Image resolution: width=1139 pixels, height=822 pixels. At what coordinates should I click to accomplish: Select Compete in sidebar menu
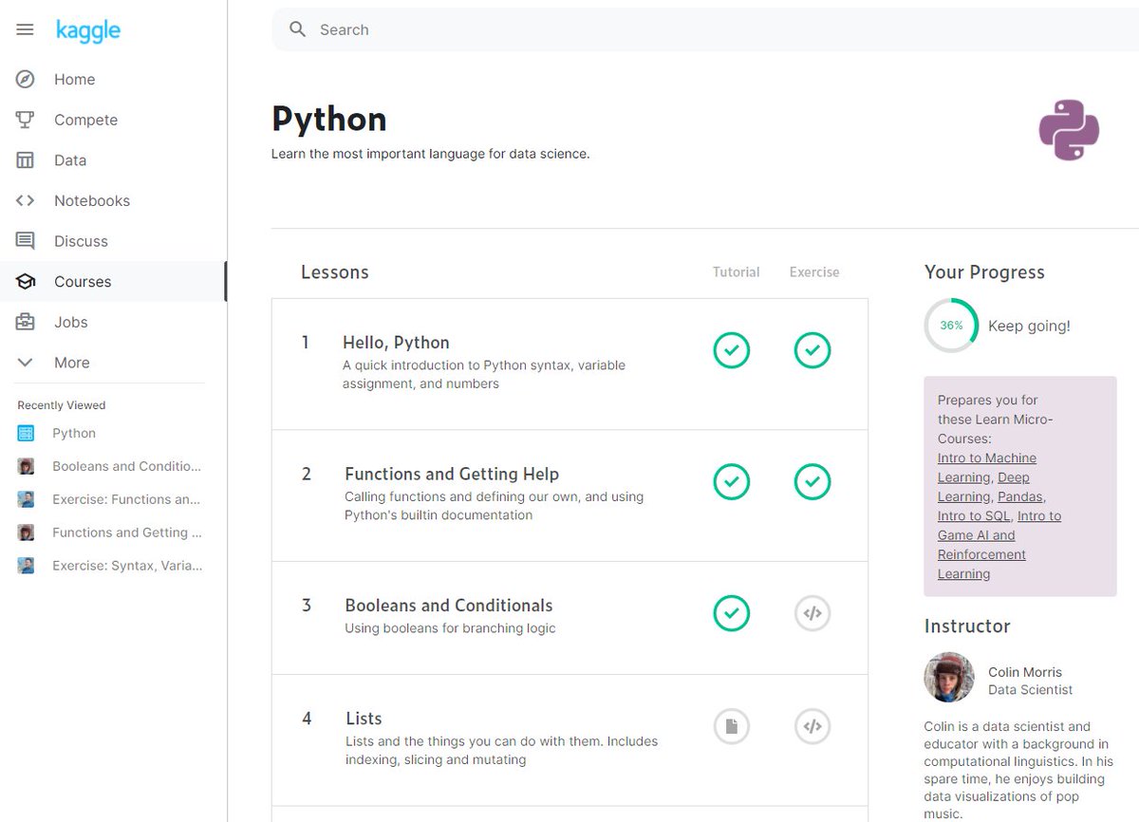[x=85, y=120]
